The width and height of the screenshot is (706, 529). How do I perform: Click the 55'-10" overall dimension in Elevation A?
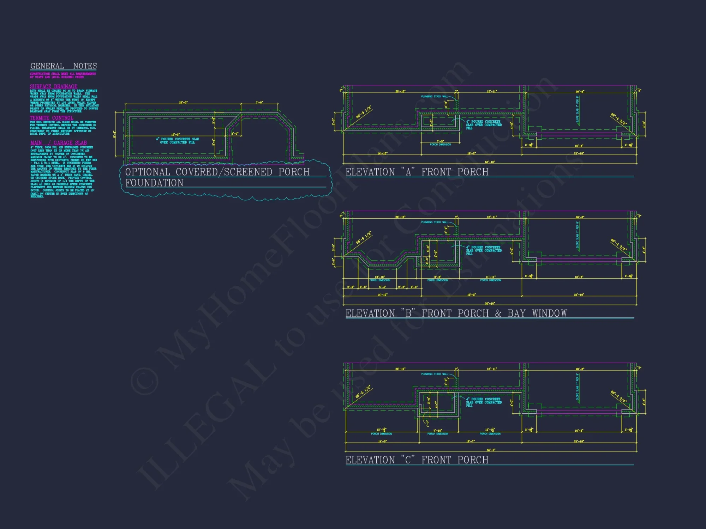pos(490,162)
